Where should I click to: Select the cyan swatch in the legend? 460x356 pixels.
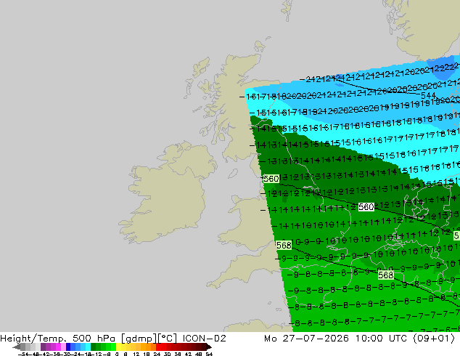tap(88, 347)
